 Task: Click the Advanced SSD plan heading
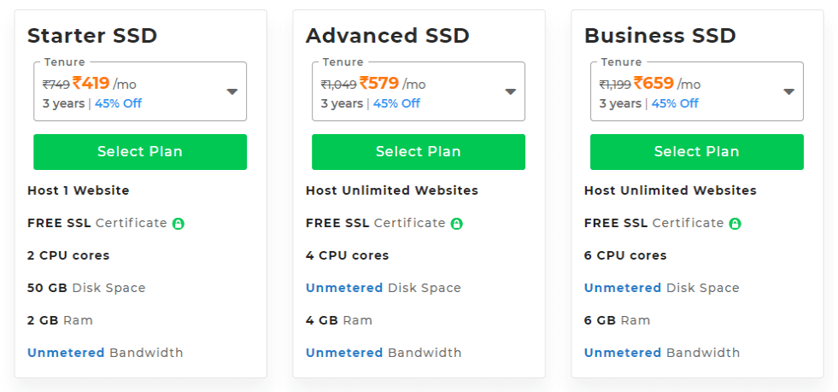click(x=388, y=36)
